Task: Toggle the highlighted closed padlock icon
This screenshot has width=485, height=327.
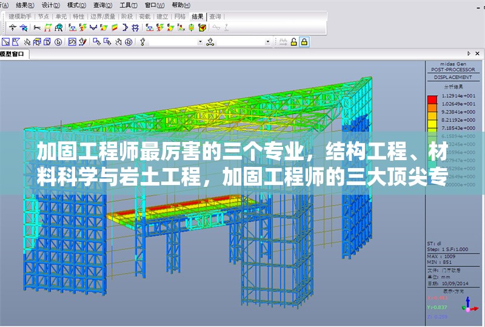Action: [x=304, y=42]
